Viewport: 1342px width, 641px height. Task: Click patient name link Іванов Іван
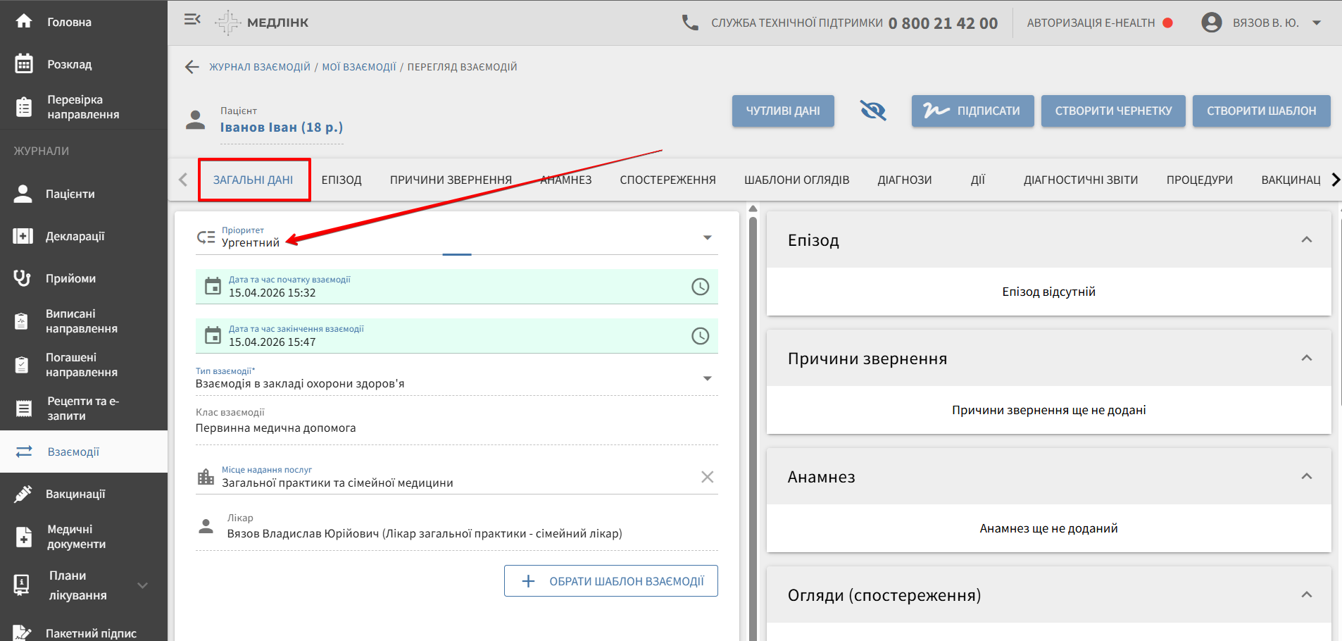[x=281, y=127]
